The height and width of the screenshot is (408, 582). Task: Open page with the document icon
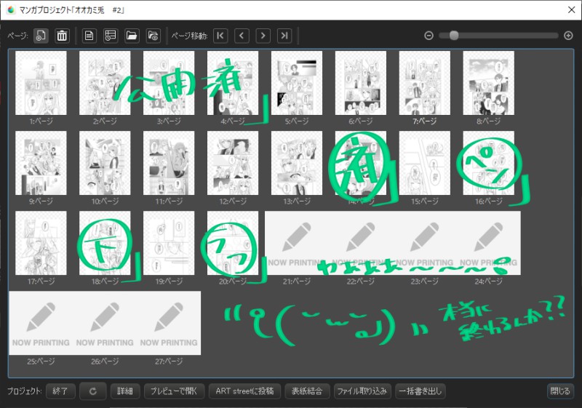pos(89,36)
